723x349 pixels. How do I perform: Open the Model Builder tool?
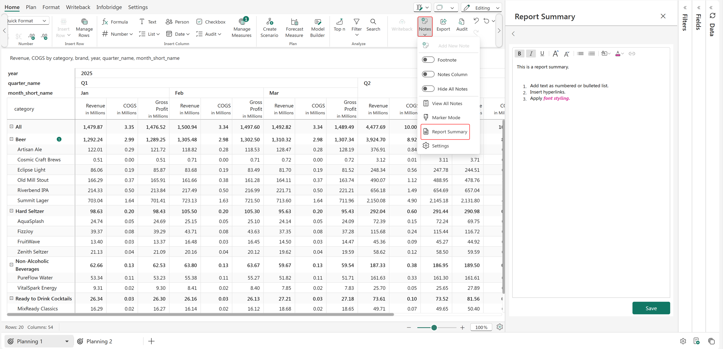coord(317,28)
